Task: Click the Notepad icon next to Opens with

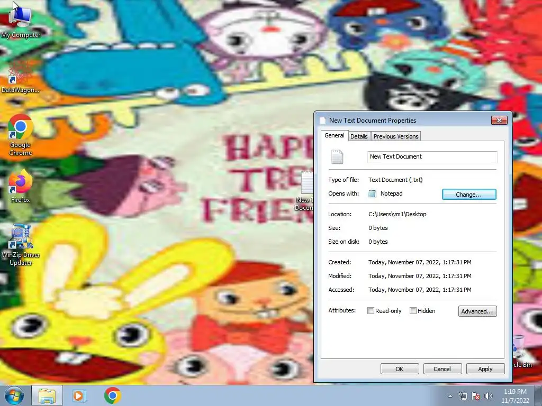Action: click(372, 193)
